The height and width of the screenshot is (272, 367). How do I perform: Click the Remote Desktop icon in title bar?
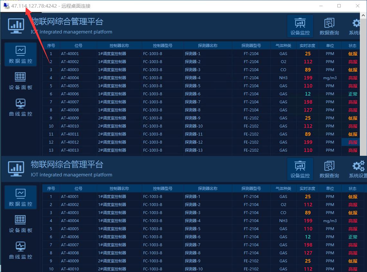click(6, 6)
